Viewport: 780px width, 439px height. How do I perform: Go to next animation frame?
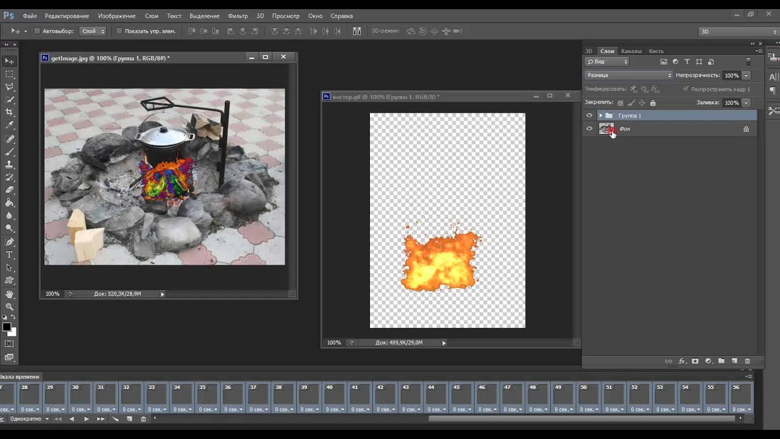coord(101,419)
